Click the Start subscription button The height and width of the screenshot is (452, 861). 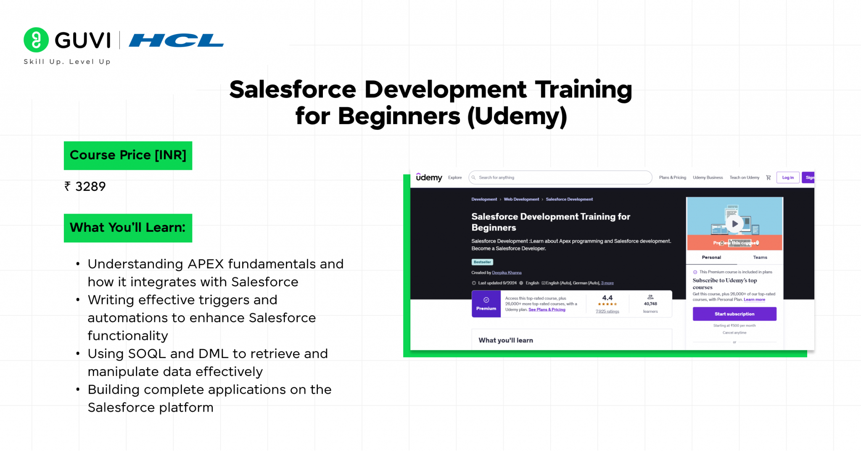[x=734, y=314]
